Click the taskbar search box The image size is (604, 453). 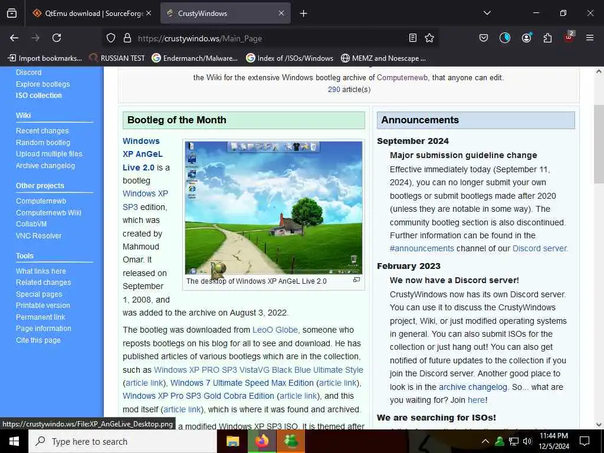123,441
